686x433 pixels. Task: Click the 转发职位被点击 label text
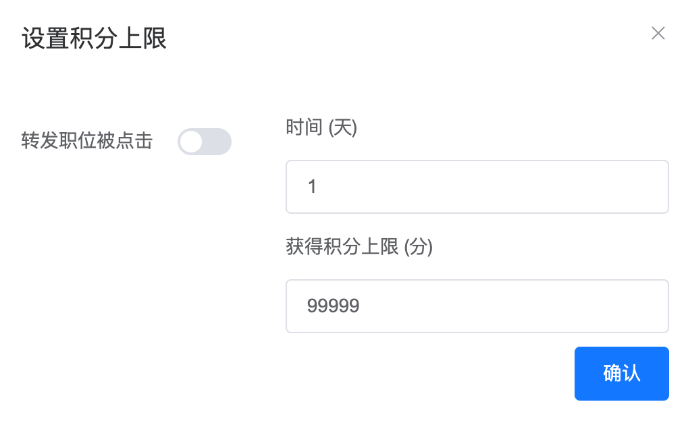coord(86,141)
